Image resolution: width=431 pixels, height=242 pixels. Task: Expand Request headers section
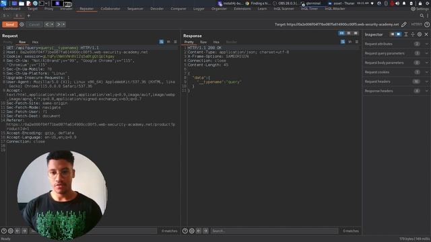[397, 81]
